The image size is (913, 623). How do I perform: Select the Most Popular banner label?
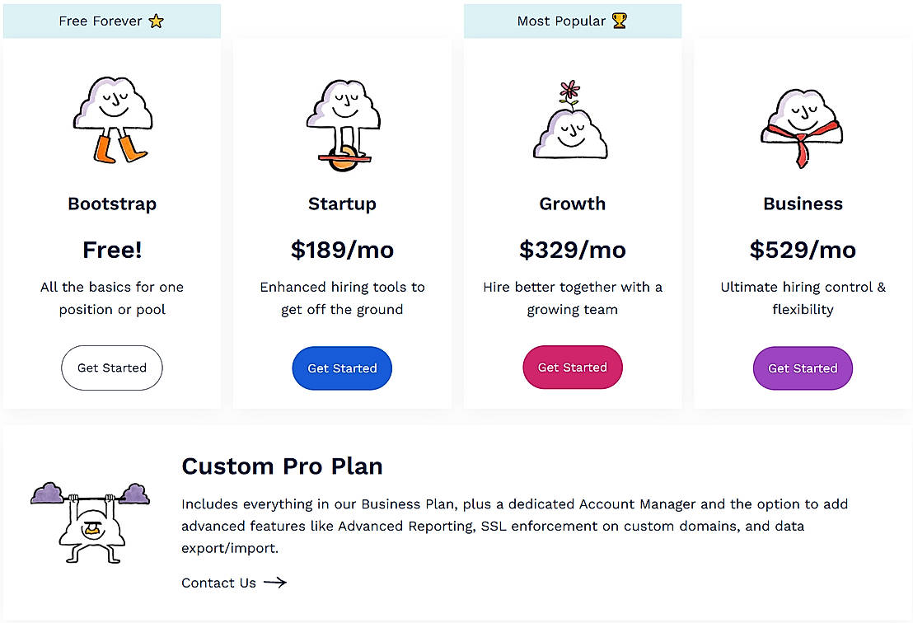click(561, 21)
